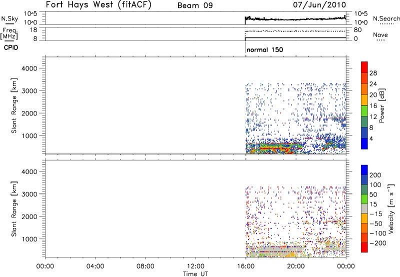The width and height of the screenshot is (400, 277).
Task: Click the '4000' tick on the power panel
Action: [29, 68]
